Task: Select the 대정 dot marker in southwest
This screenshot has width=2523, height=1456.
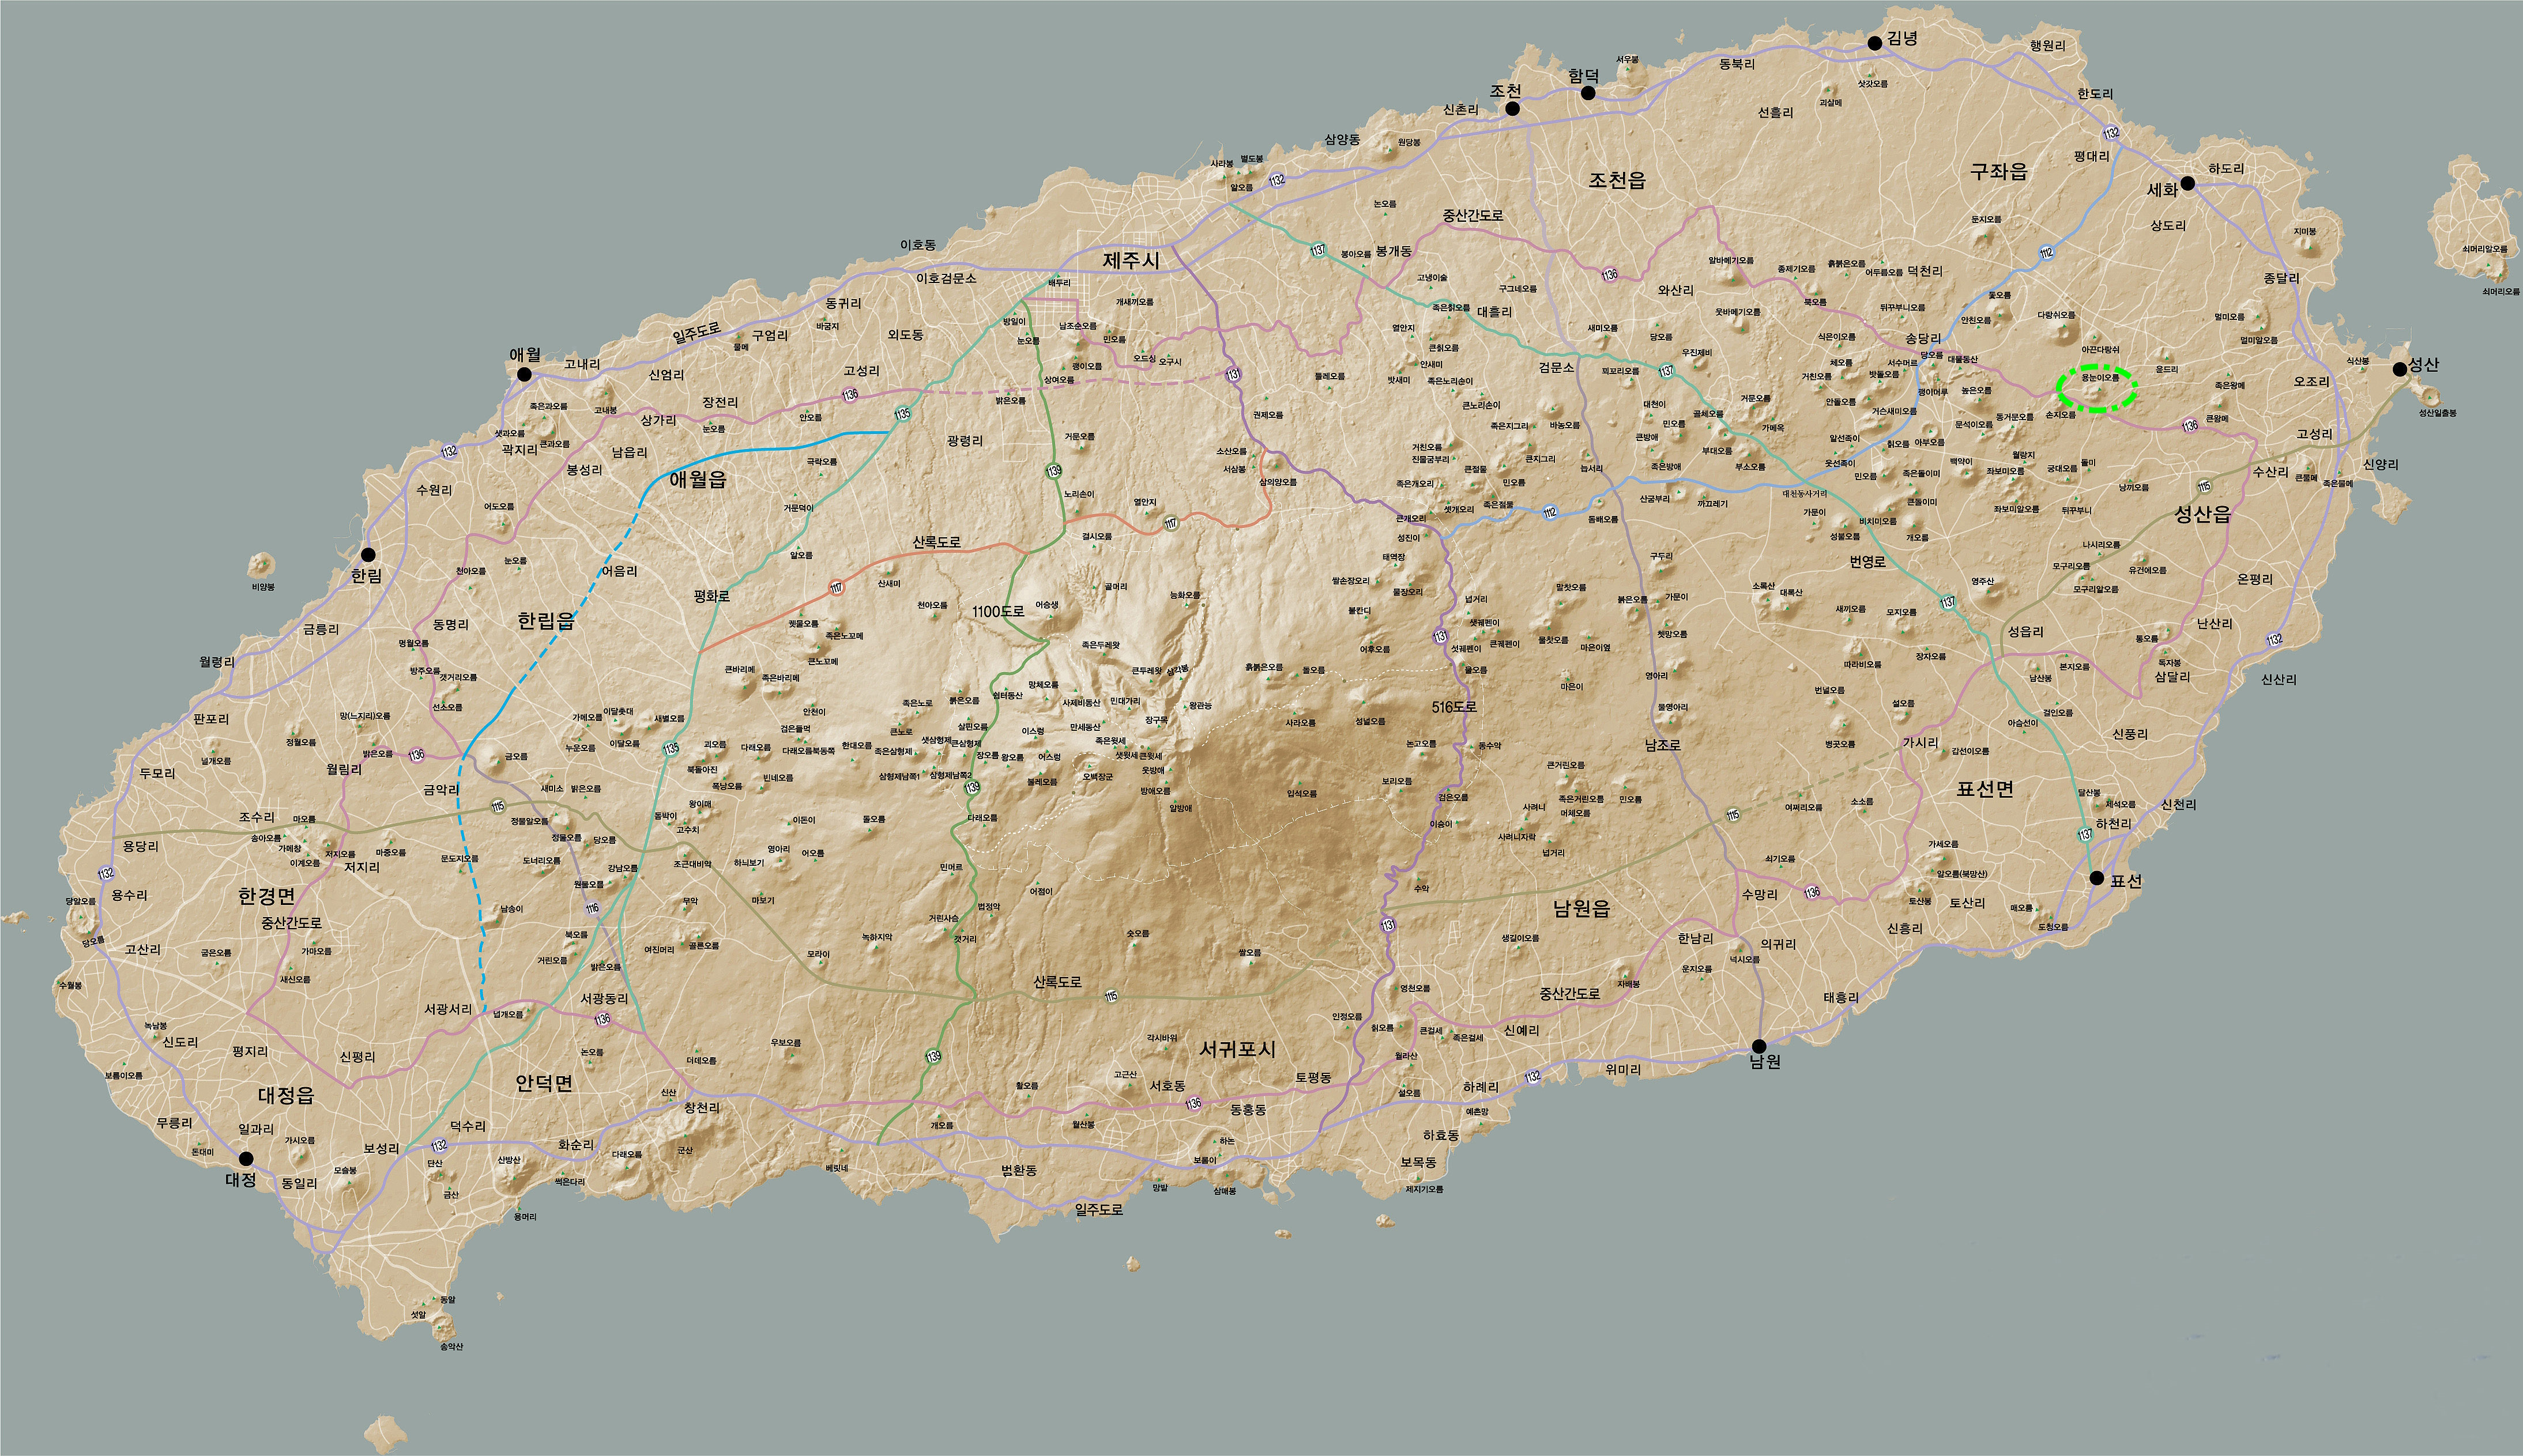Action: click(246, 1159)
